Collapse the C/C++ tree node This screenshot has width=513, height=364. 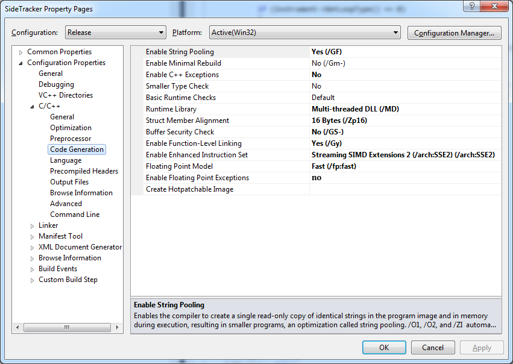coord(32,107)
